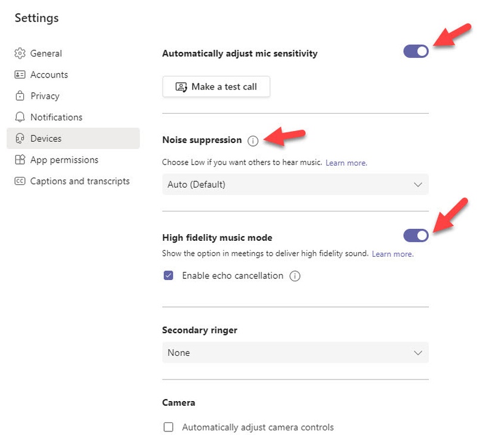Follow Learn more link for High fidelity music
The width and height of the screenshot is (486, 435).
[392, 254]
